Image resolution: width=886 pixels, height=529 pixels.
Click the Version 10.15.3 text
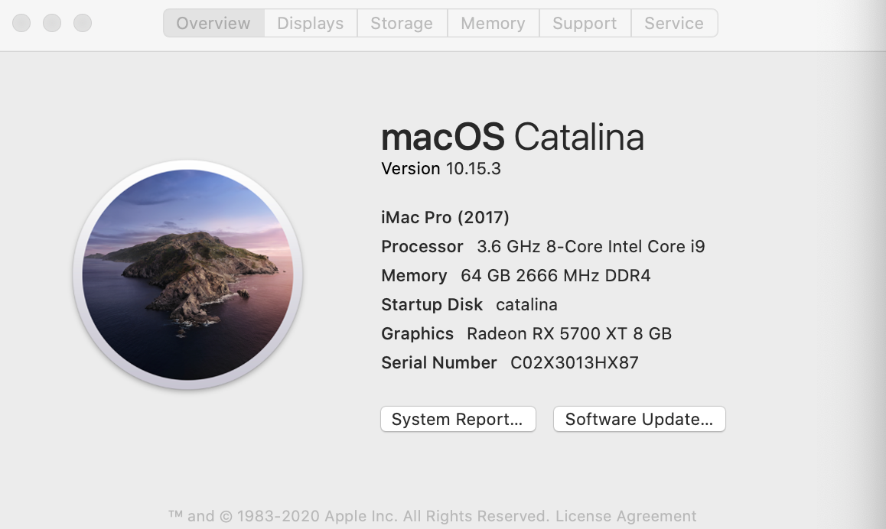(x=441, y=169)
